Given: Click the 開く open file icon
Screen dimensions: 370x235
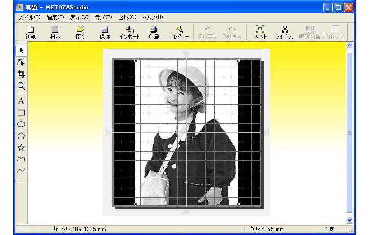Looking at the screenshot, I should pos(80,32).
